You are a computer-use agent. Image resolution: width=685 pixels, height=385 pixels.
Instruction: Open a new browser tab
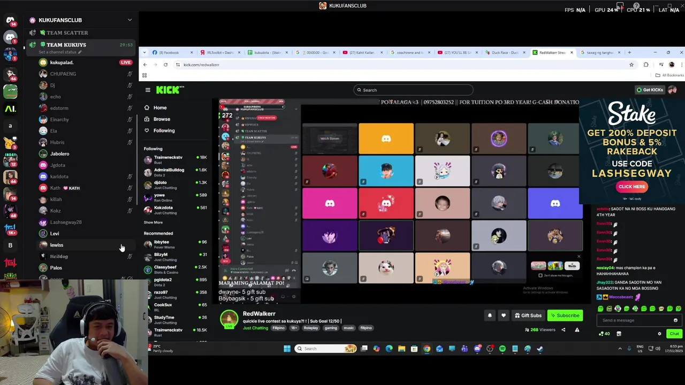tap(629, 52)
